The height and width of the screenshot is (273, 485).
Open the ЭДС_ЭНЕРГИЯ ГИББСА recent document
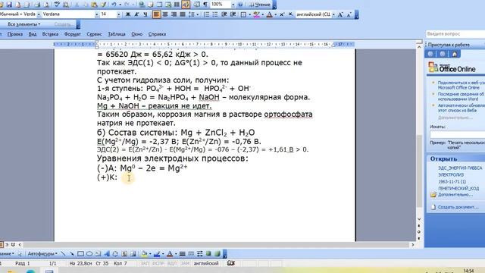(460, 168)
